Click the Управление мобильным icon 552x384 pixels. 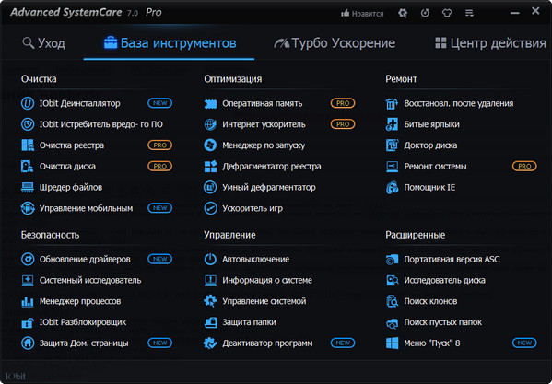pyautogui.click(x=28, y=208)
